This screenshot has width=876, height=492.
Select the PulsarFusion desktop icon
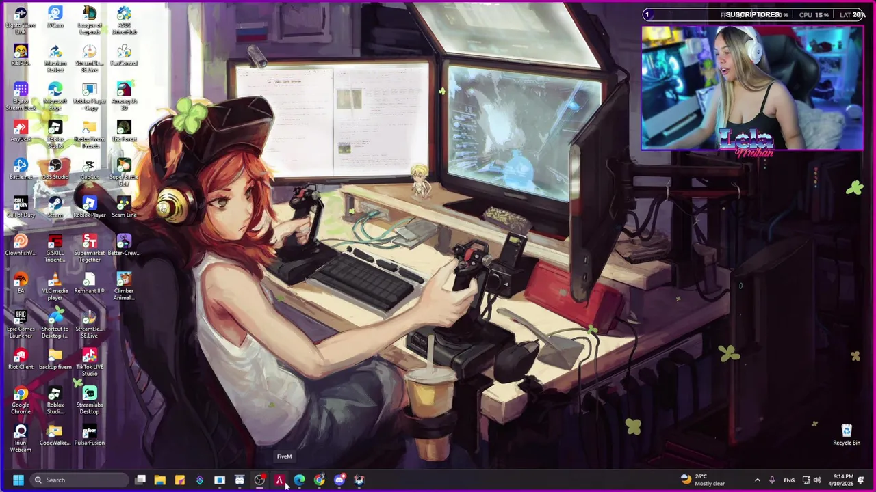pyautogui.click(x=90, y=435)
